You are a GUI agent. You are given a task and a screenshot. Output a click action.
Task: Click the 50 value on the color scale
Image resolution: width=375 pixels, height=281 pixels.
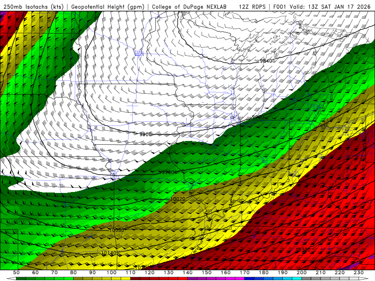[16, 273]
